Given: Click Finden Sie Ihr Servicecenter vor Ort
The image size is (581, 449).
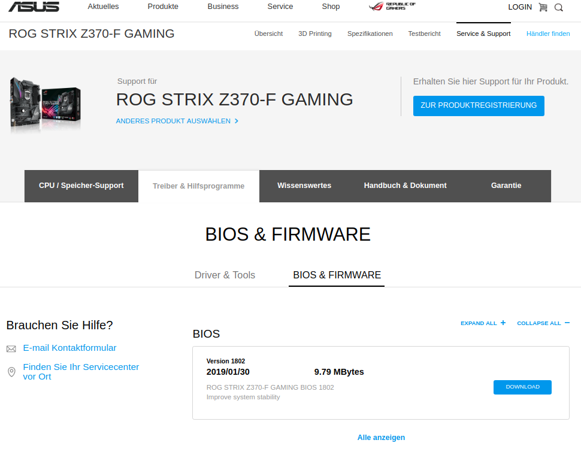Looking at the screenshot, I should pos(81,372).
